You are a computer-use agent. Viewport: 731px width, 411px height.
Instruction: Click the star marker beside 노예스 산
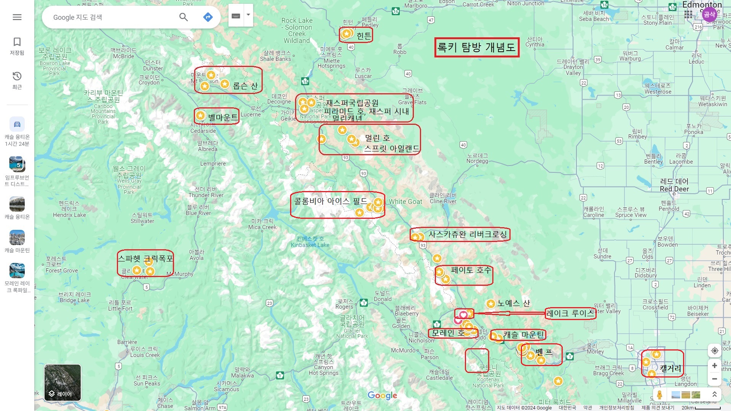click(491, 304)
